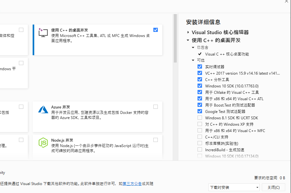Collapse 使用 C++ 的桌面开发 details
The image size is (291, 193).
point(187,41)
